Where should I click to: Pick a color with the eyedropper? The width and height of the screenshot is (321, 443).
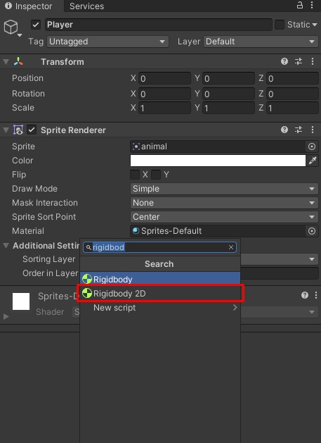[x=313, y=161]
